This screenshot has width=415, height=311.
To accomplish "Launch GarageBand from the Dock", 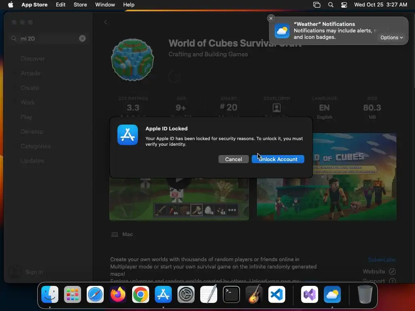I will pos(254,294).
